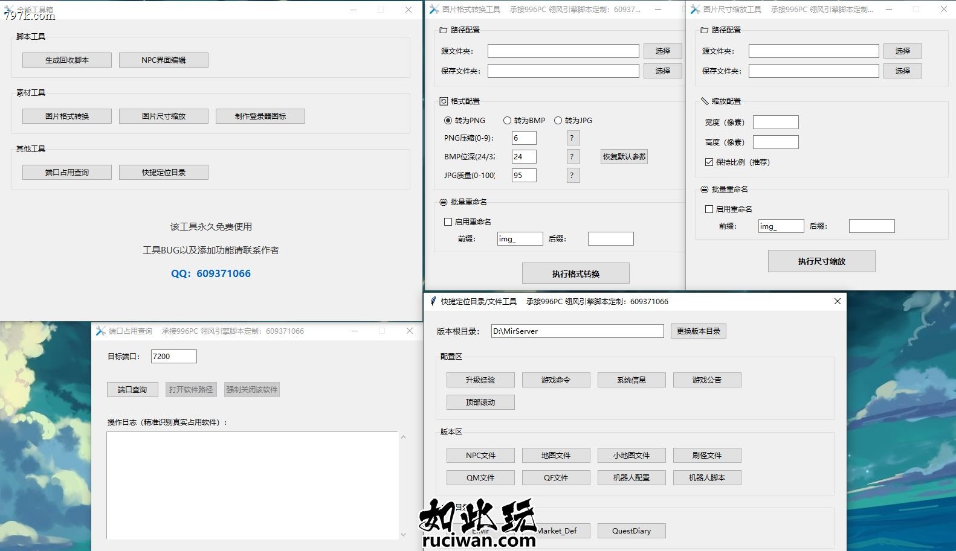Viewport: 956px width, 551px height.
Task: Click 后缀 field in format converter window
Action: (x=610, y=238)
